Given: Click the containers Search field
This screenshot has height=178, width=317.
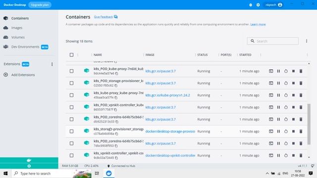Looking at the screenshot, I should point(272,41).
